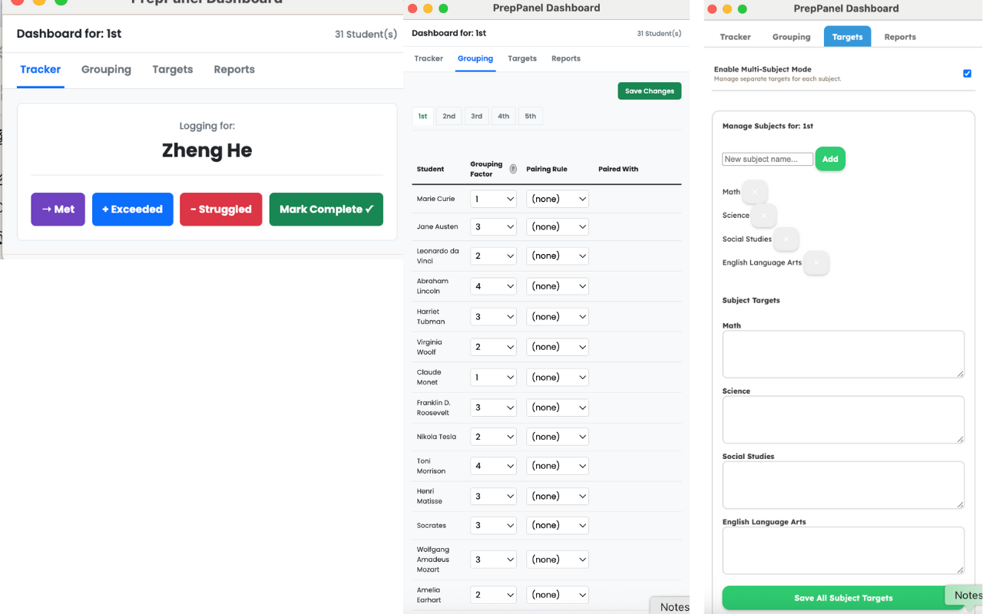
Task: Remove the Science subject
Action: [x=763, y=216]
